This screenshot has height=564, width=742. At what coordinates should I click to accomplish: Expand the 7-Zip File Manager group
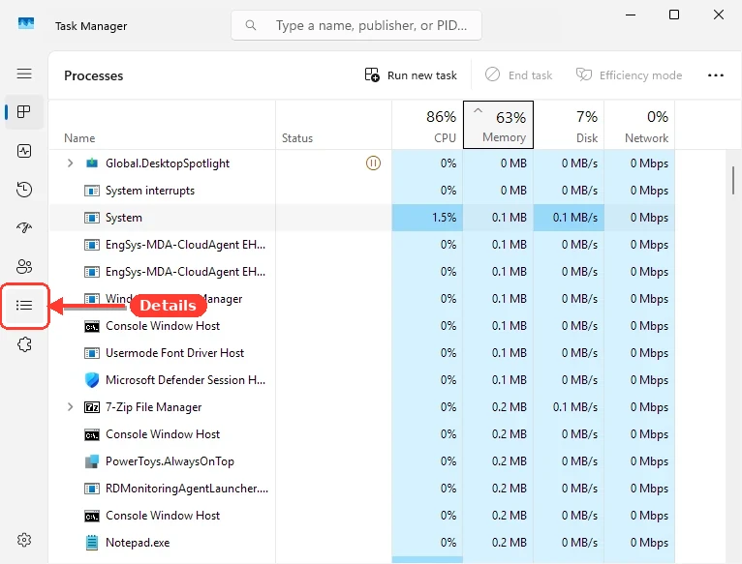pyautogui.click(x=70, y=407)
